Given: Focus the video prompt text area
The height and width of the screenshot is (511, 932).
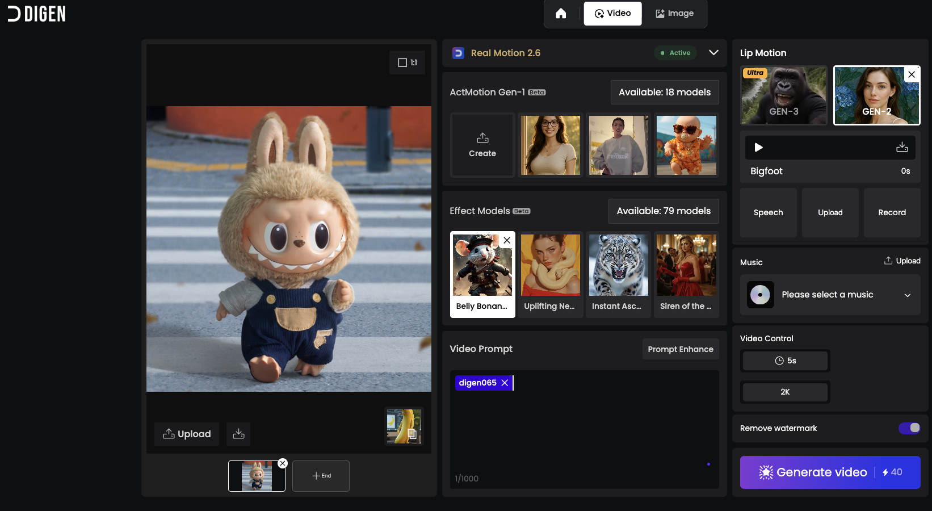Looking at the screenshot, I should [x=585, y=430].
